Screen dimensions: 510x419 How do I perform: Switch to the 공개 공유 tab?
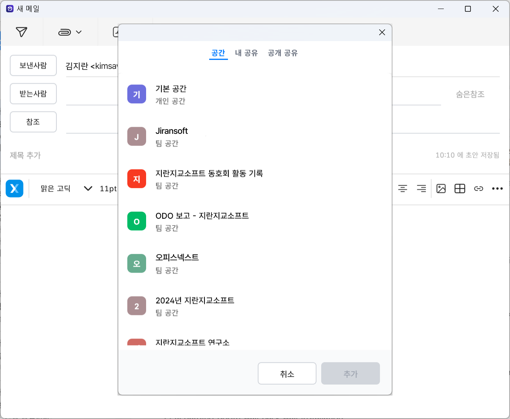[282, 53]
